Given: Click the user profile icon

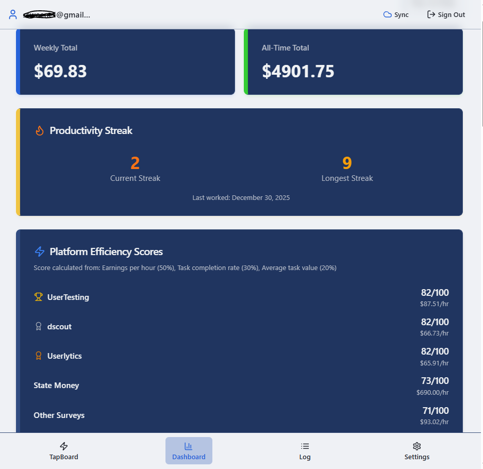Looking at the screenshot, I should pos(12,14).
